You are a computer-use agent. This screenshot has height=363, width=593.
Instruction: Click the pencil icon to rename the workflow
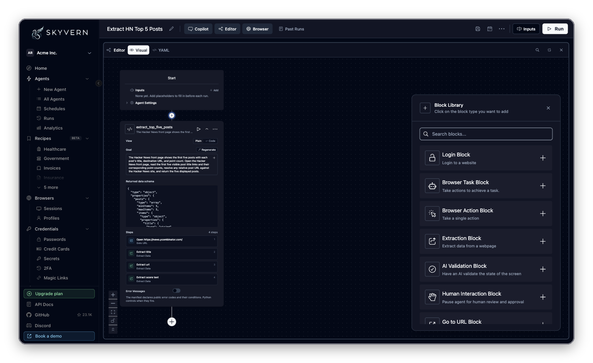[171, 29]
